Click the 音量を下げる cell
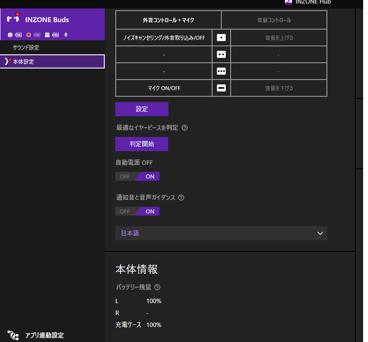 tap(279, 88)
